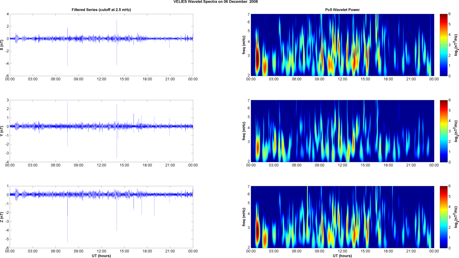
Task: Click the bottom spectrogram's colorbar
Action: click(444, 217)
